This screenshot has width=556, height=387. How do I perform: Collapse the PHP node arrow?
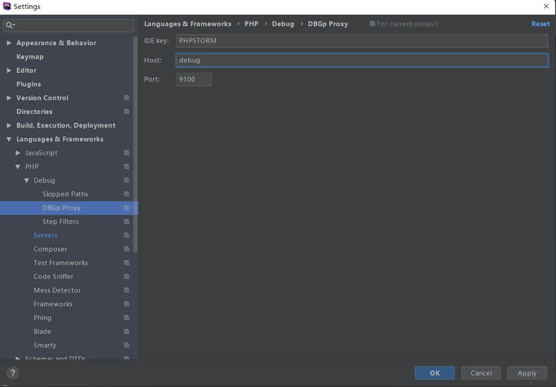(x=18, y=167)
